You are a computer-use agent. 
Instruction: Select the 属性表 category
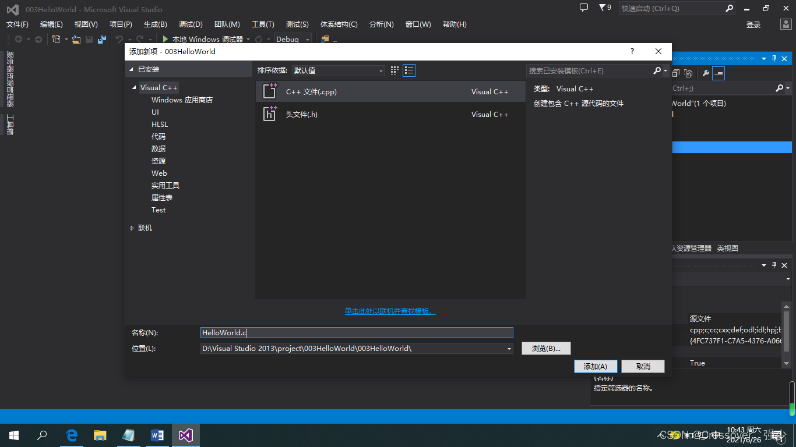pos(162,198)
